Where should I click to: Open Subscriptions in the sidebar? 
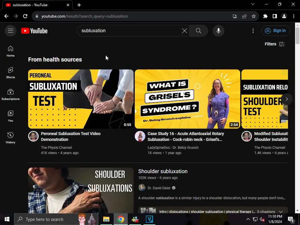click(x=11, y=95)
